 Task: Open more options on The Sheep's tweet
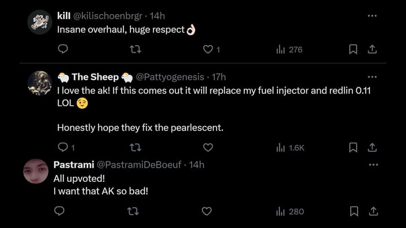click(372, 77)
